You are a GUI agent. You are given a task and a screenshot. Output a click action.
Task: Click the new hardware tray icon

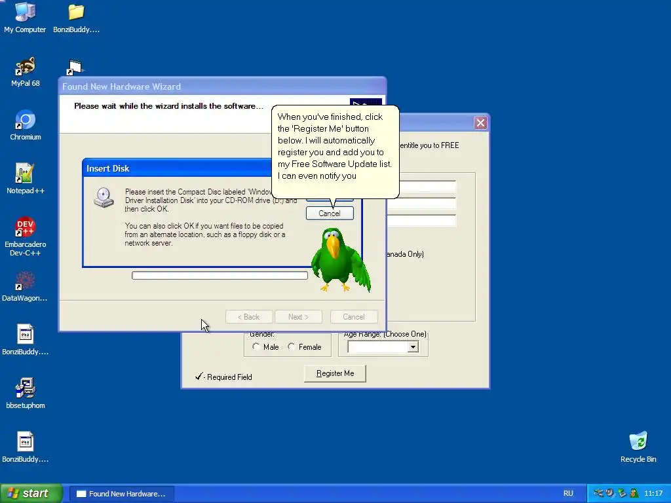coord(599,493)
